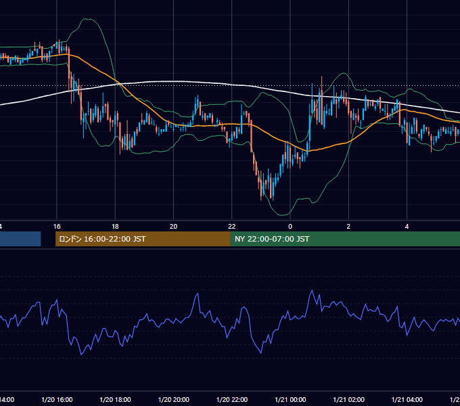This screenshot has width=460, height=406.
Task: Click the 1/20 18:00 date label
Action: click(115, 399)
